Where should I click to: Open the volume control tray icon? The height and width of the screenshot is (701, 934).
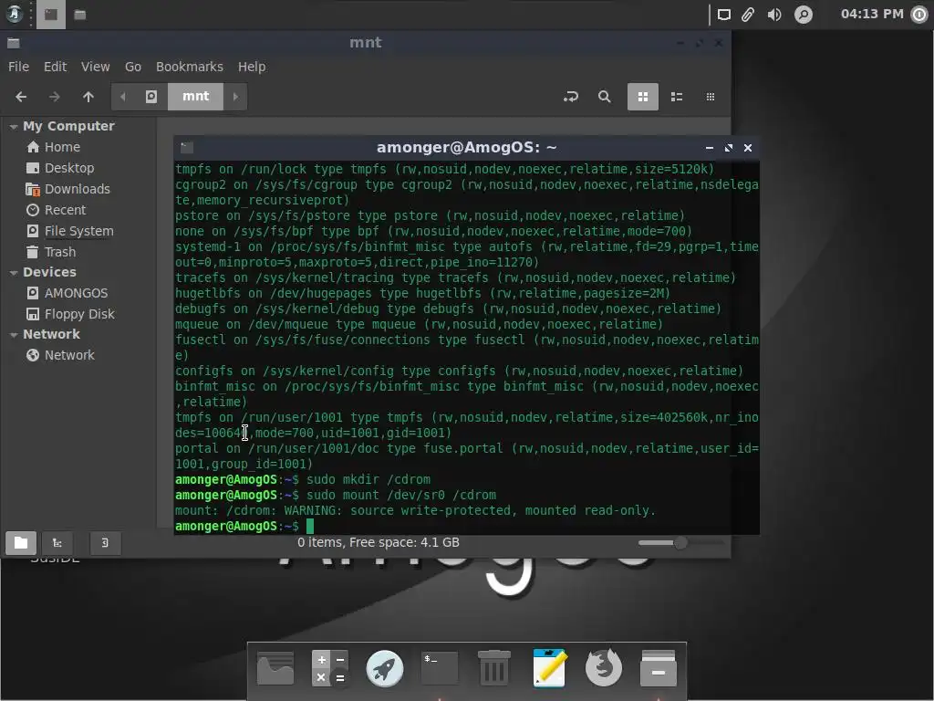[x=774, y=15]
